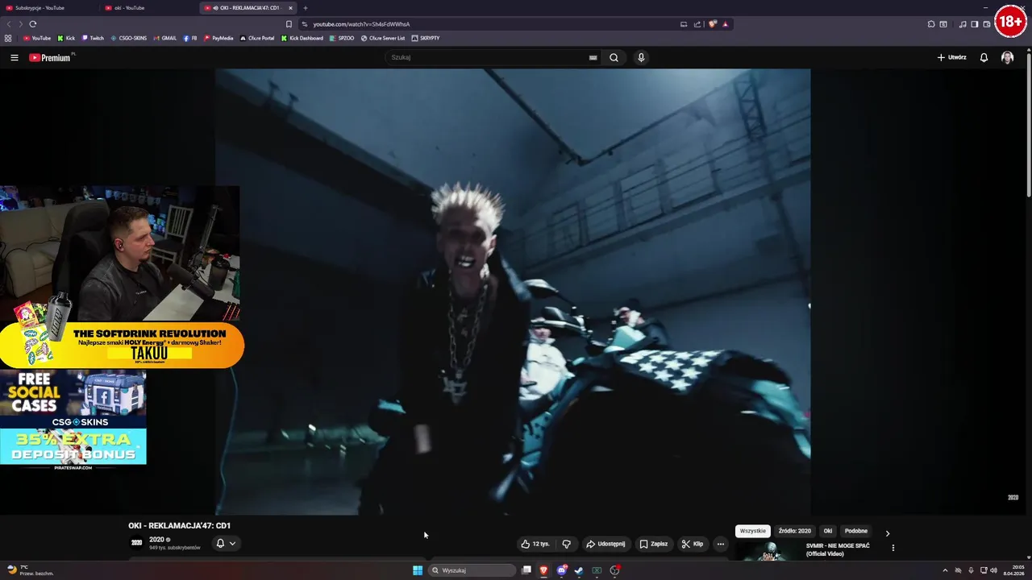Open the Twitch bookmark

(x=93, y=38)
